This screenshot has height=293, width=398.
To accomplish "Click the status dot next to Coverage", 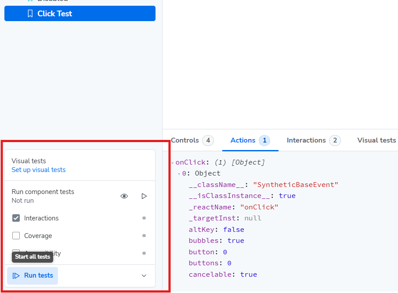I will tap(144, 236).
